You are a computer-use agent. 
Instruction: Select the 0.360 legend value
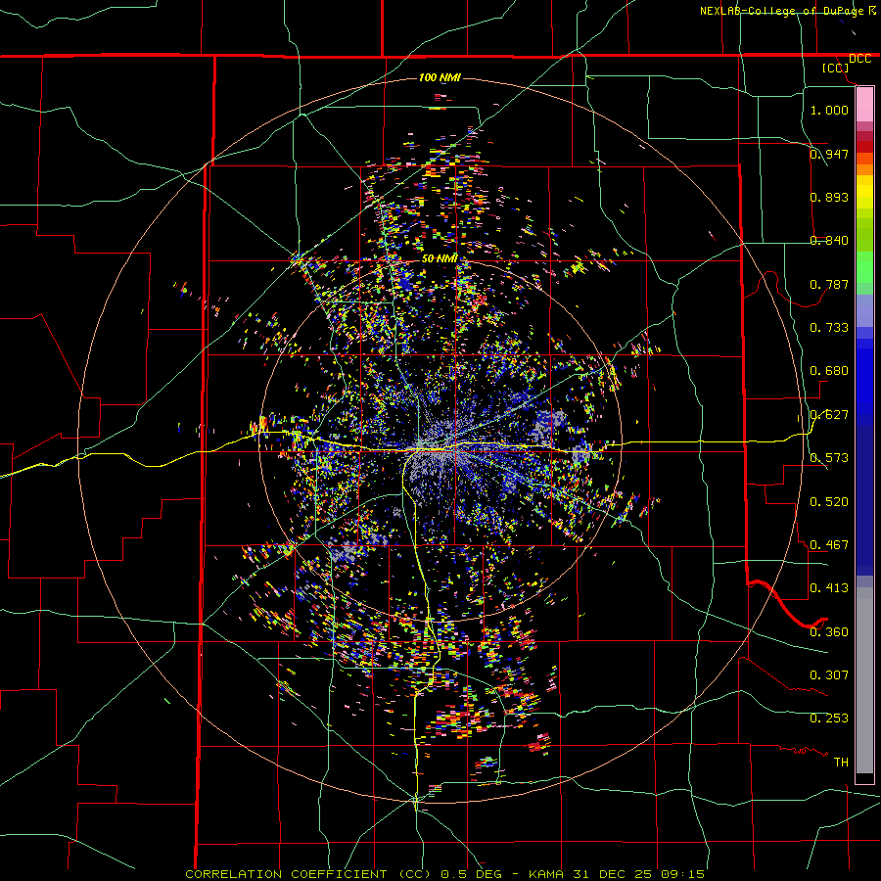coord(829,631)
